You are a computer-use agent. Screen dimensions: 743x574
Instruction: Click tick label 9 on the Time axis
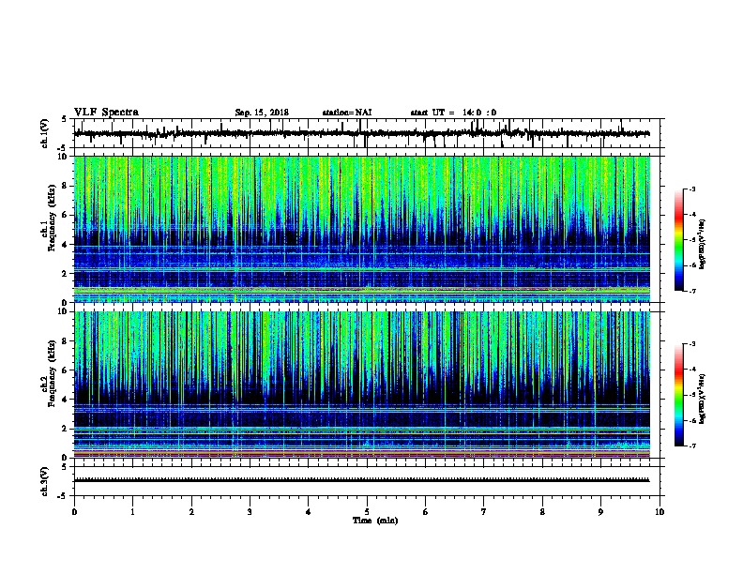point(600,511)
